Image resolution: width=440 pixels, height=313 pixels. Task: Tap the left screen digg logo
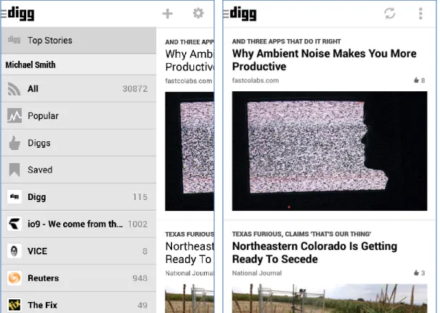pyautogui.click(x=21, y=14)
